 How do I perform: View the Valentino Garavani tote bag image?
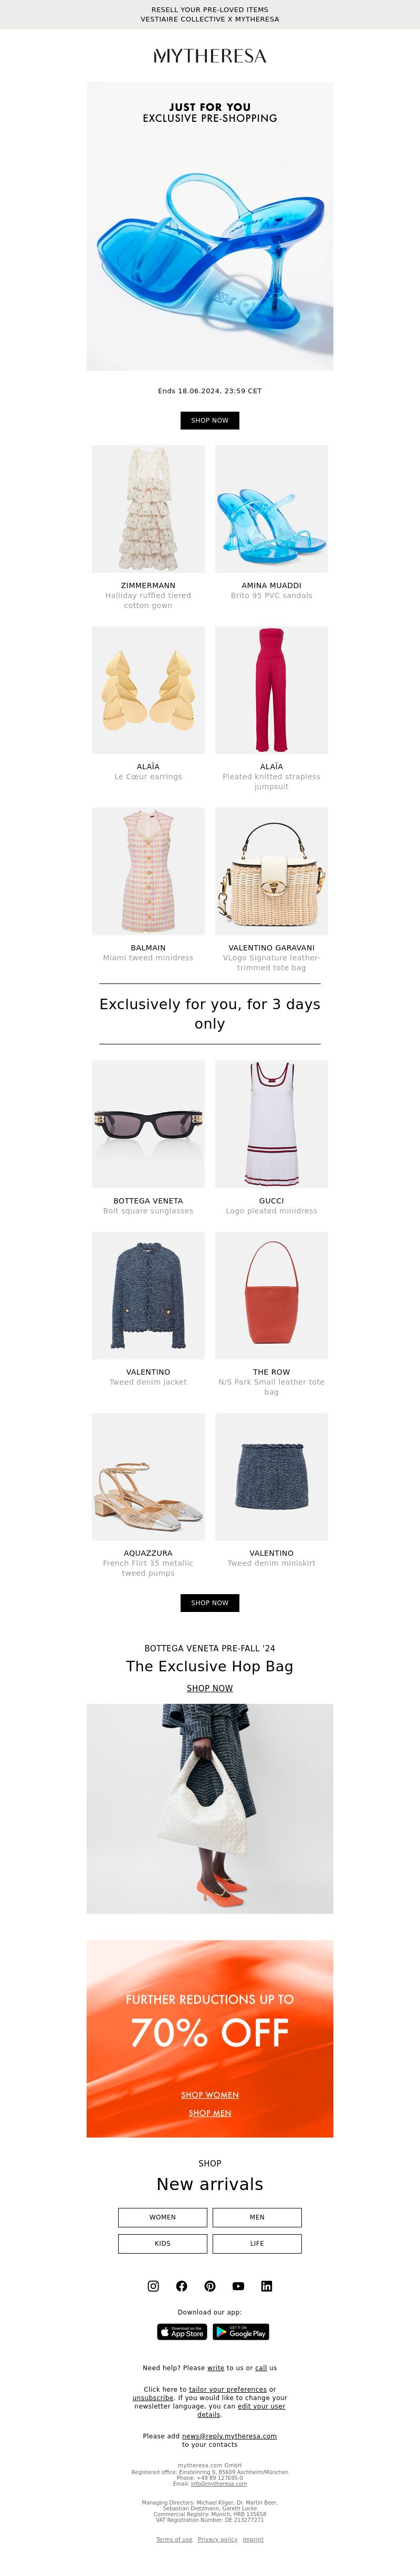pyautogui.click(x=271, y=871)
